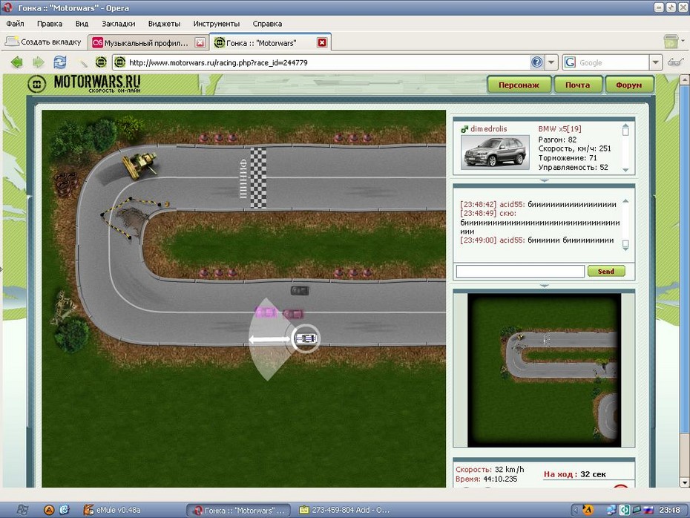Click the car stats scroll-up arrow

(625, 126)
